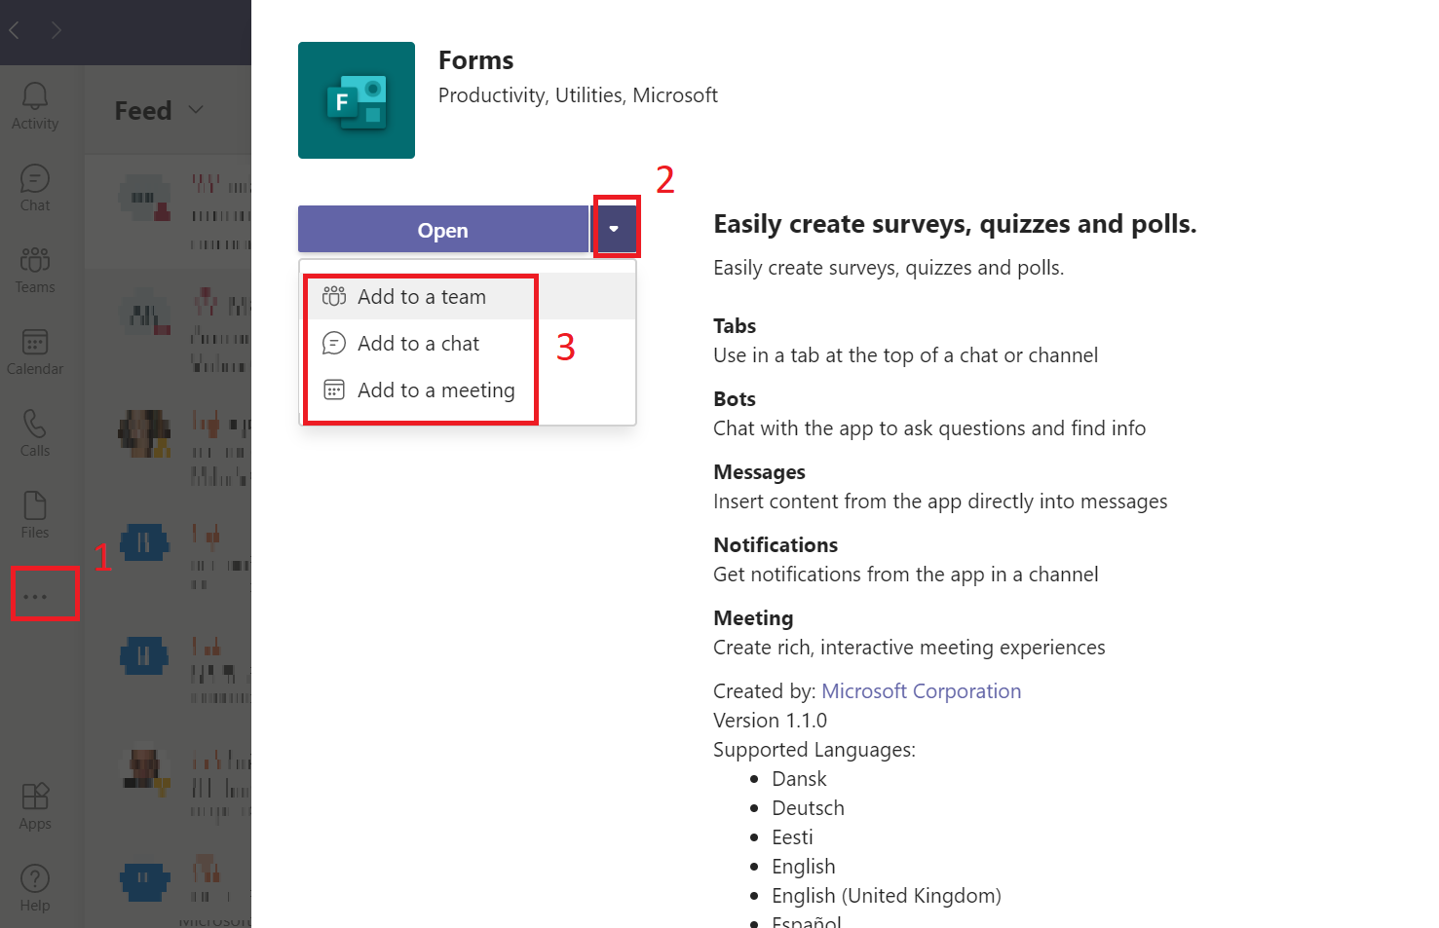Open the Activity feed in sidebar
1439x928 pixels.
[35, 106]
